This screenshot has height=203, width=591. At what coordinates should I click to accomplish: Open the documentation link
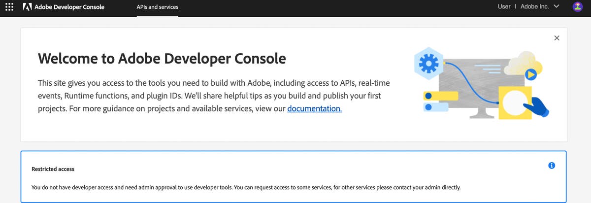coord(314,108)
